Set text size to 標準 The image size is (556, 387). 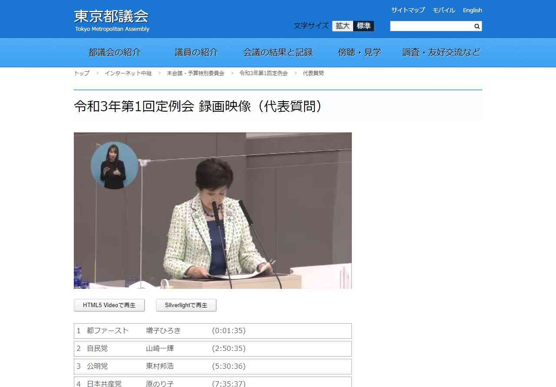coord(364,26)
